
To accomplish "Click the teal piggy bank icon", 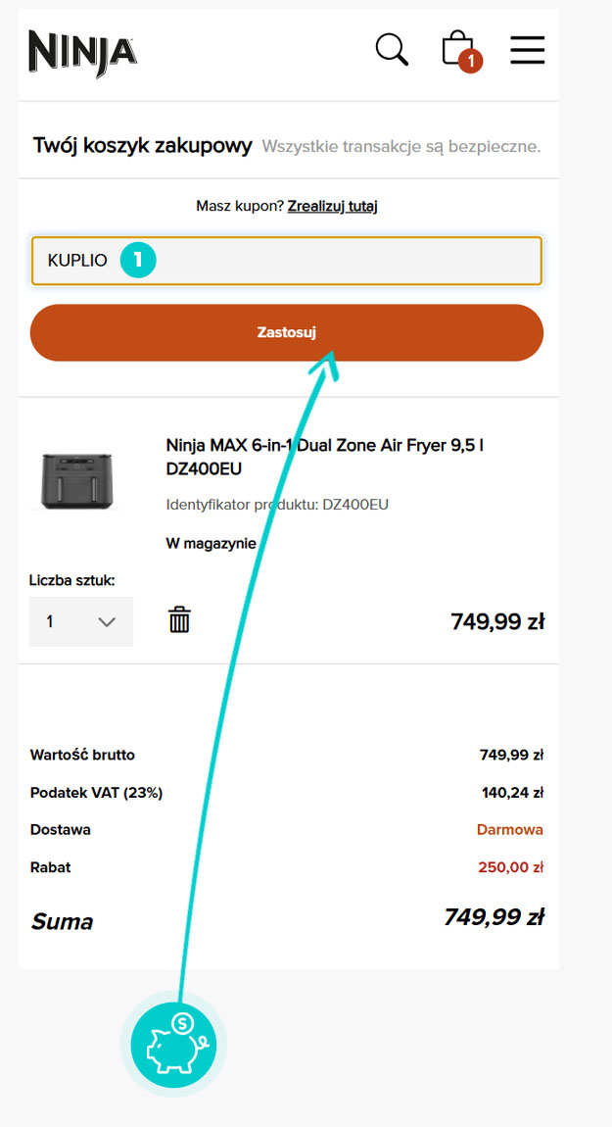I will click(172, 1044).
